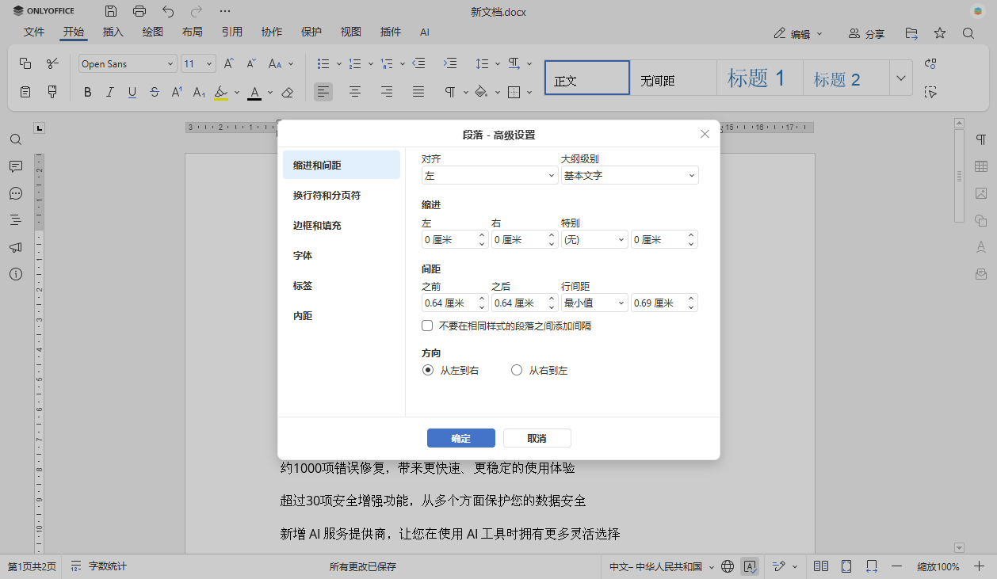This screenshot has width=997, height=579.
Task: Click the Subscript icon
Action: 199,92
